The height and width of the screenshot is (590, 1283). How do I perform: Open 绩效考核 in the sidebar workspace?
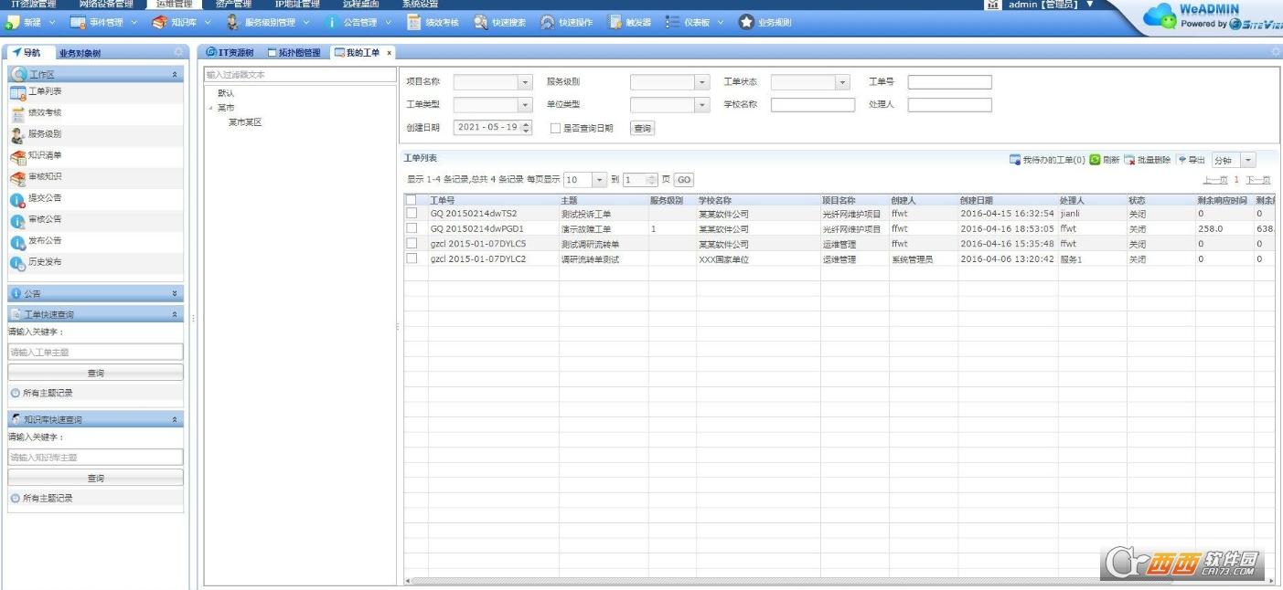pos(96,113)
